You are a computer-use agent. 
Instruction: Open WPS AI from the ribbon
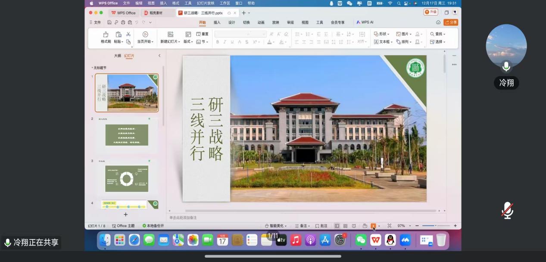point(365,22)
